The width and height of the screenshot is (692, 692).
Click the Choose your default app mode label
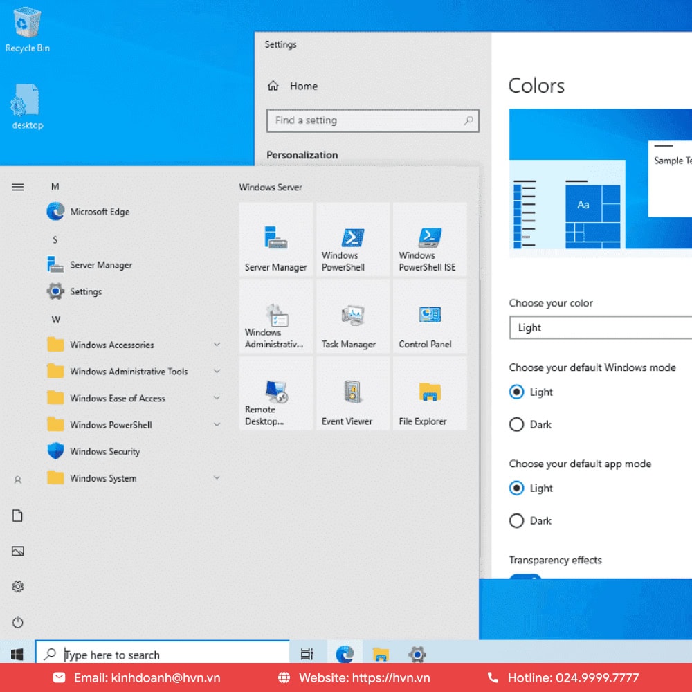coord(580,464)
